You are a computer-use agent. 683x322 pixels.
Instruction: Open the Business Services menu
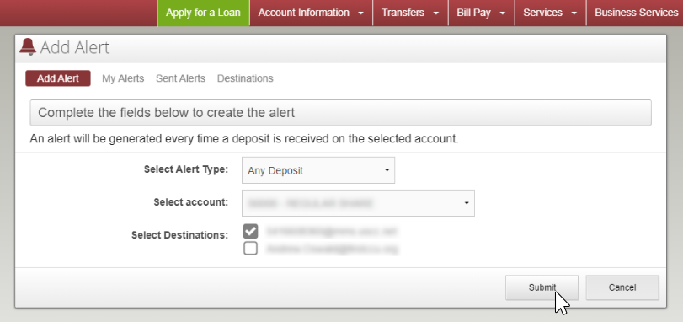(636, 13)
